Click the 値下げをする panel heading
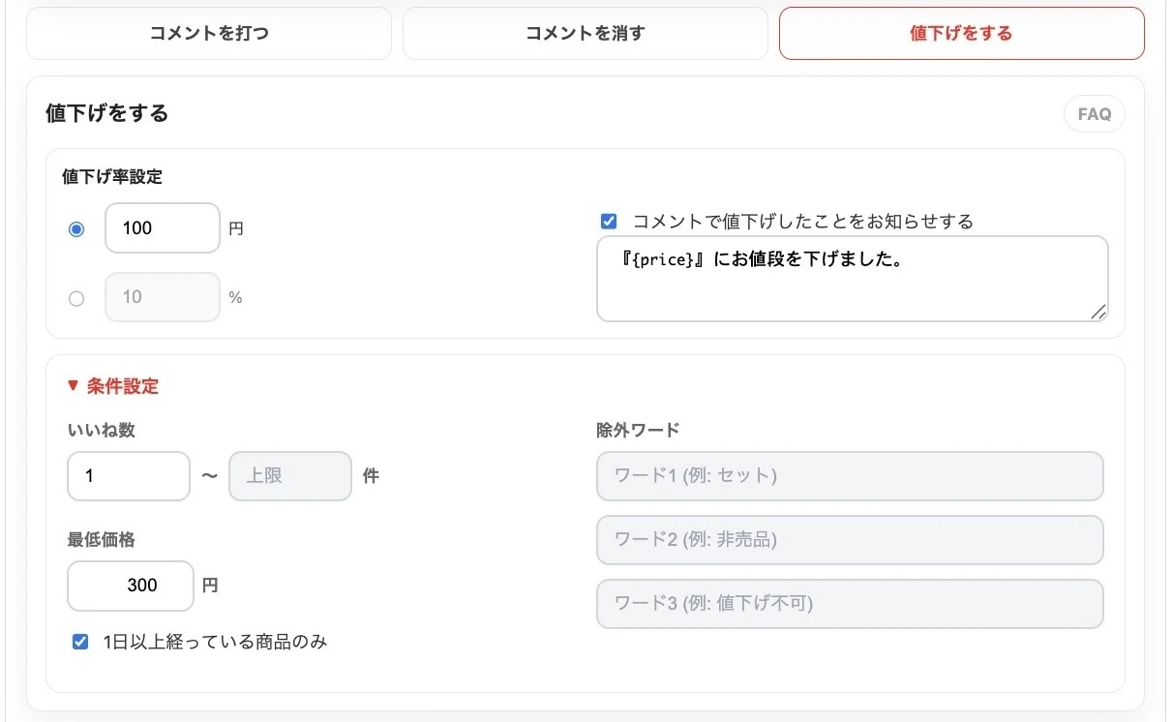The width and height of the screenshot is (1173, 722). click(107, 113)
